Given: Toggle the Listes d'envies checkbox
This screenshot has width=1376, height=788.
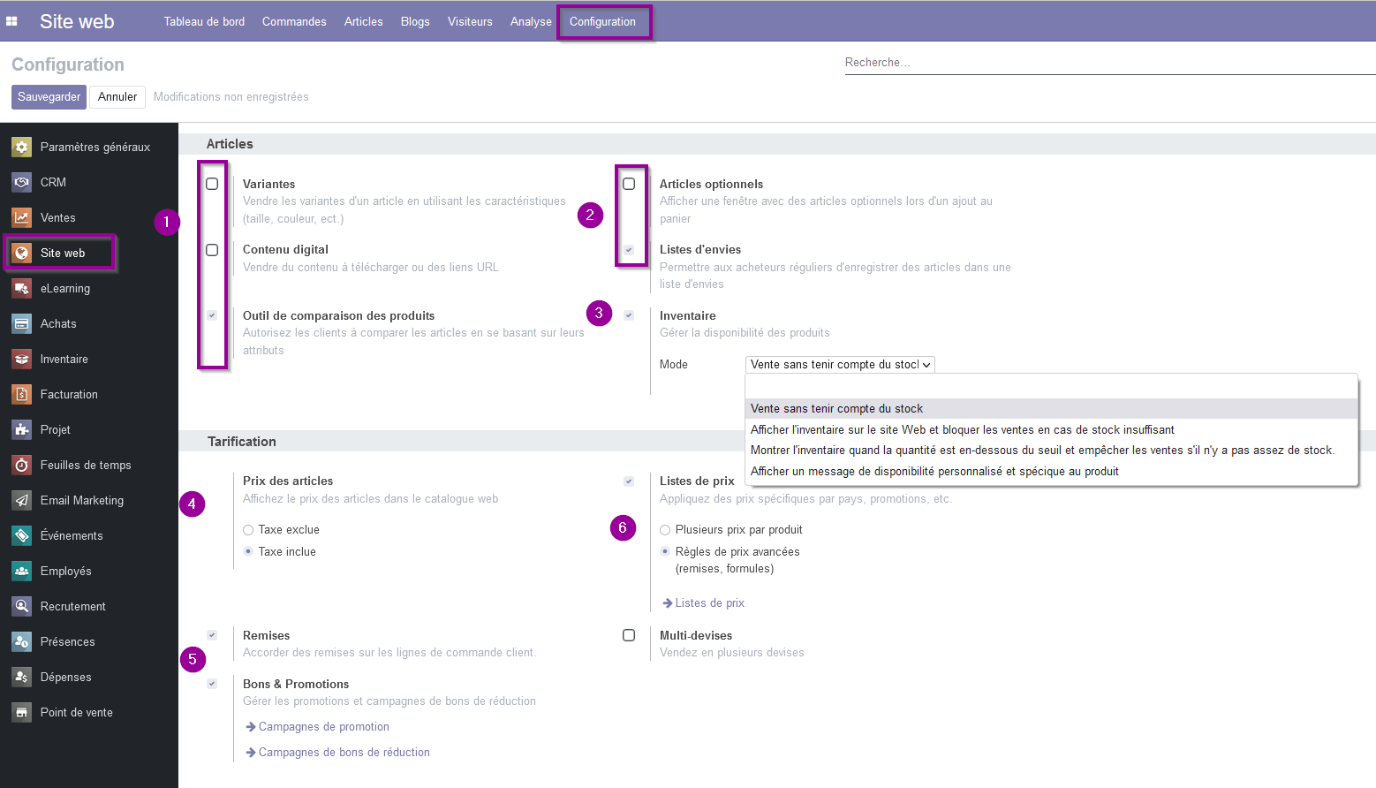Looking at the screenshot, I should point(629,250).
